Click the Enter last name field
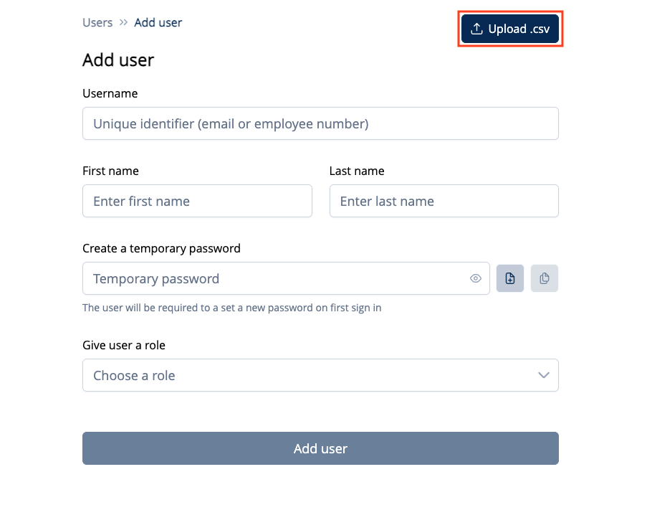Screen dimensions: 652x515 [444, 201]
